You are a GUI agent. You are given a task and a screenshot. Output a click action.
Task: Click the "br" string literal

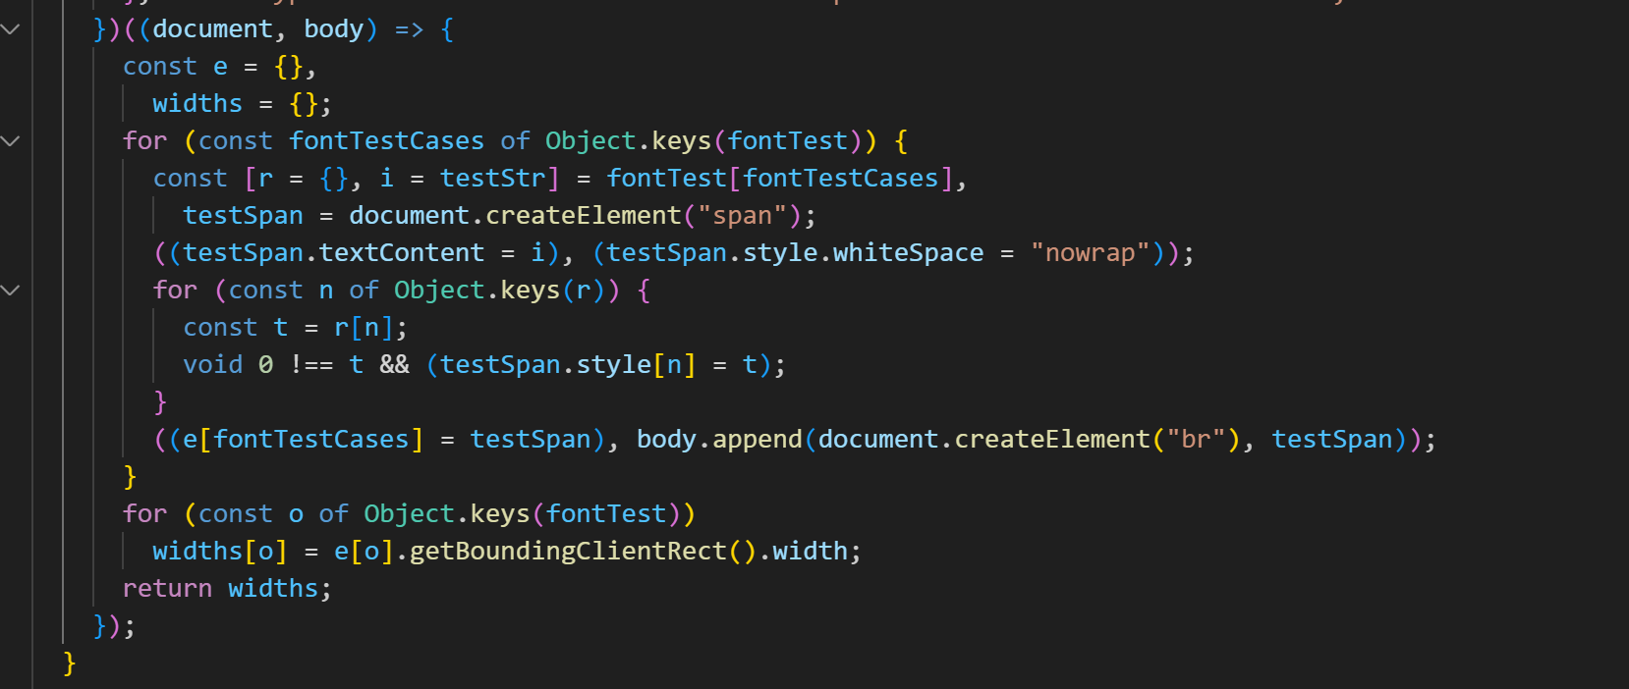tap(1196, 440)
